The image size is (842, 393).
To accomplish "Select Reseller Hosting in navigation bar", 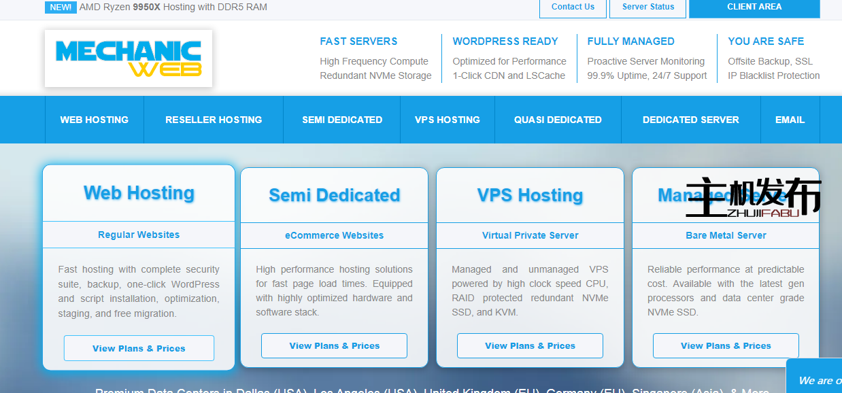I will (214, 120).
